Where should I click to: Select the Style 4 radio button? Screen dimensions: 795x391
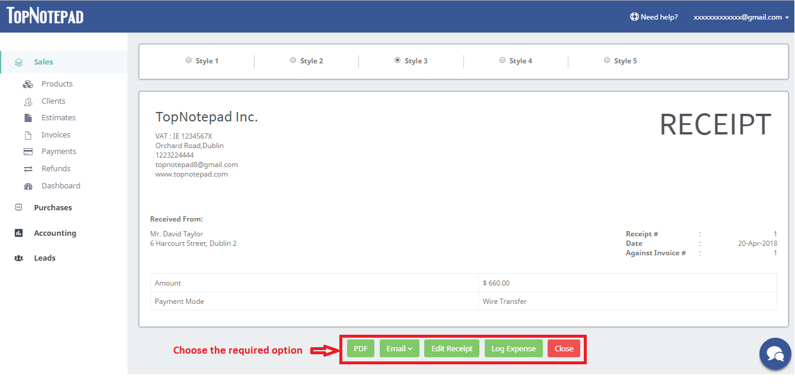point(503,60)
